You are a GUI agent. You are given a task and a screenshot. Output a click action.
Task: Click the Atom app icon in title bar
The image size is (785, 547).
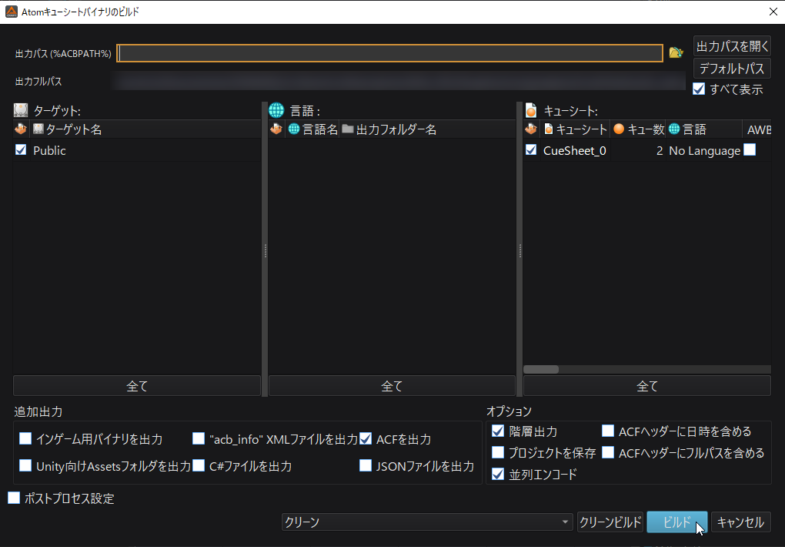pyautogui.click(x=11, y=12)
